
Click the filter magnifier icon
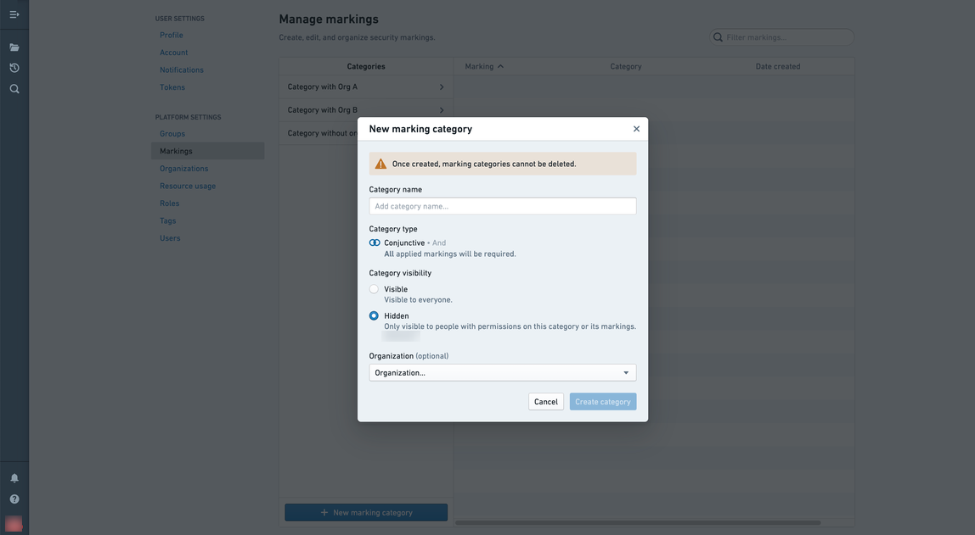click(719, 37)
